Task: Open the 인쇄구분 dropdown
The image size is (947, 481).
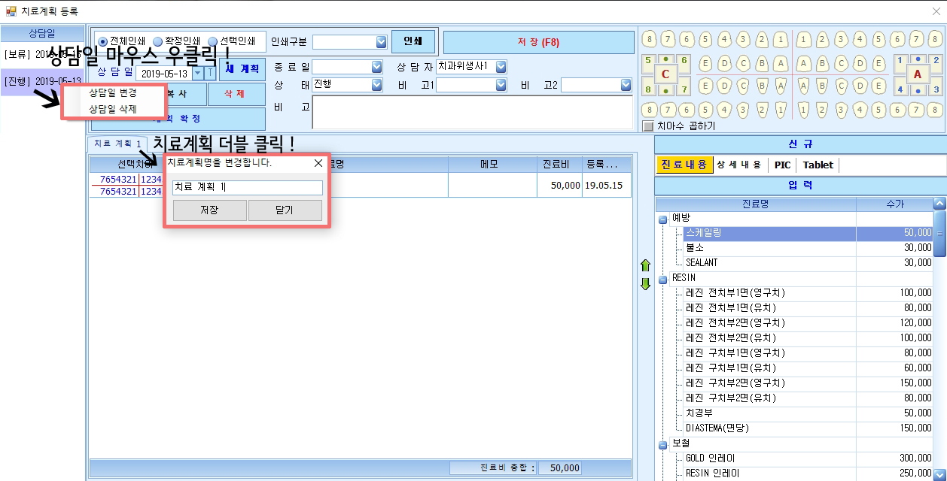Action: tap(381, 42)
